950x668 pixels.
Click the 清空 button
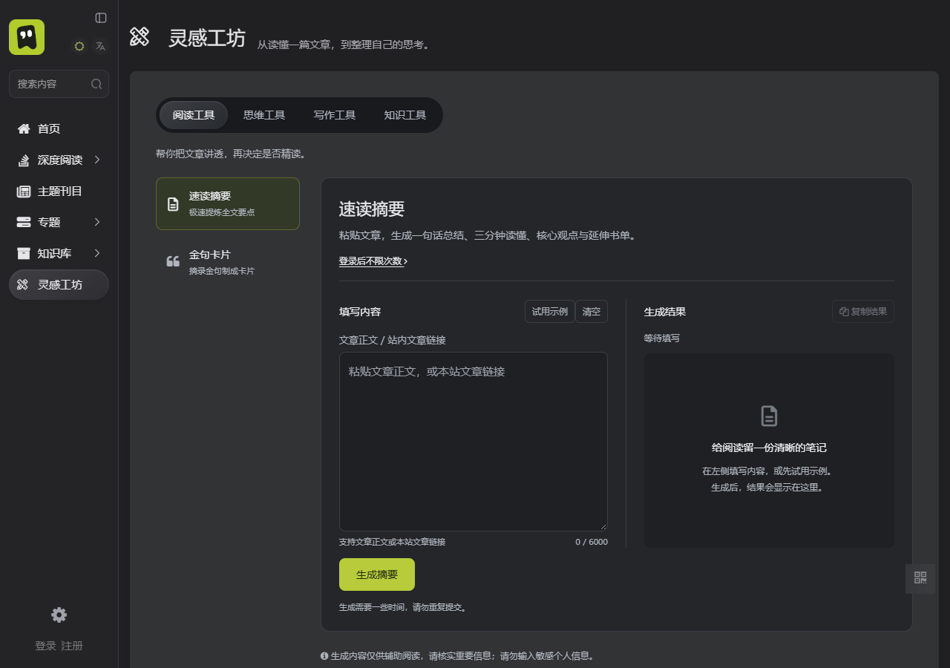click(x=592, y=312)
